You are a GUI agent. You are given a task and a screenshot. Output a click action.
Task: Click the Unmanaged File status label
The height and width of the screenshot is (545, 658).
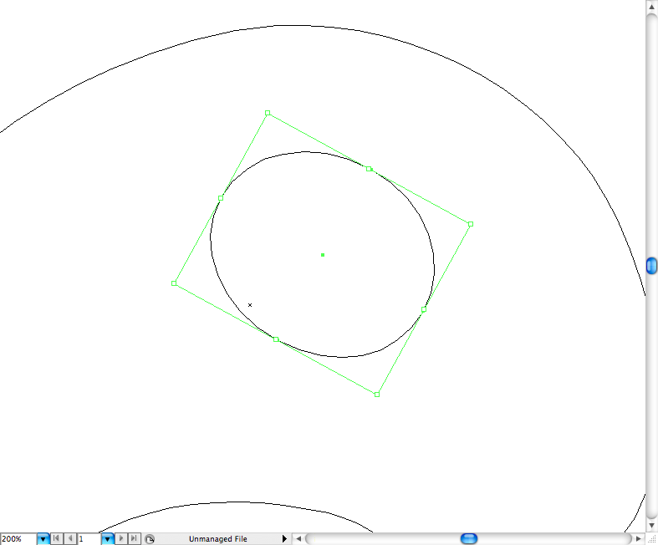[x=217, y=539]
